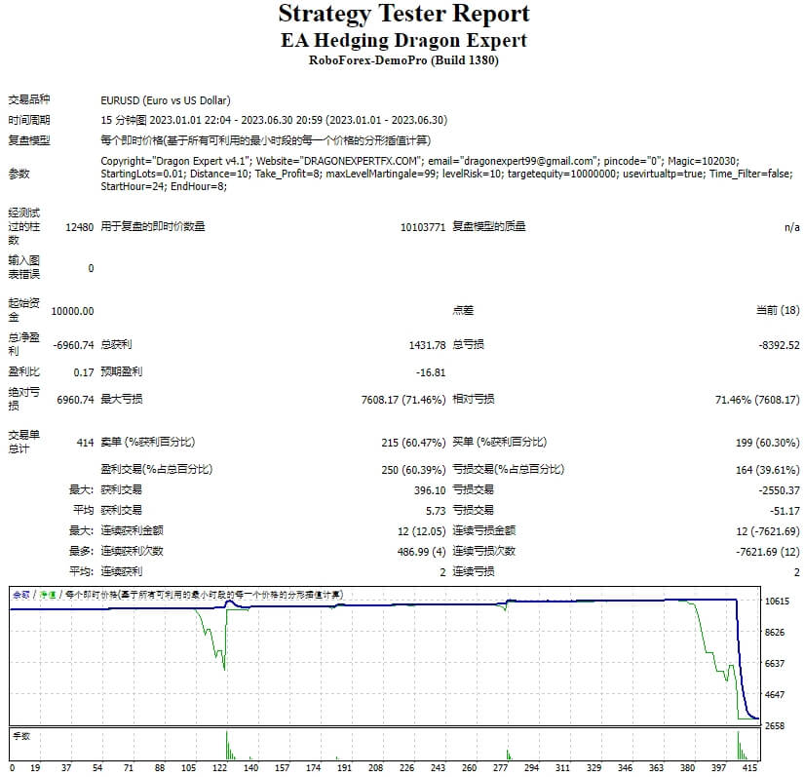Click RoboForex-DemoPro (Build 1380) text
Screen dimensions: 804x777
403,60
